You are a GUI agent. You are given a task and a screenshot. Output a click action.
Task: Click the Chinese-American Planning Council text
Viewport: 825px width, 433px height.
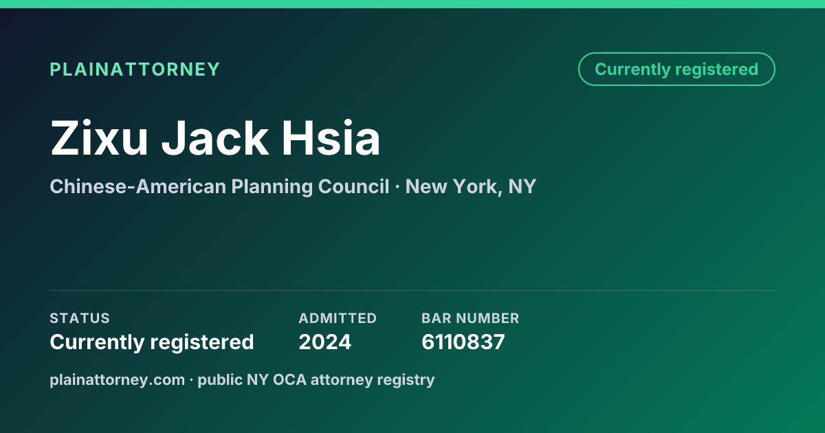(219, 186)
